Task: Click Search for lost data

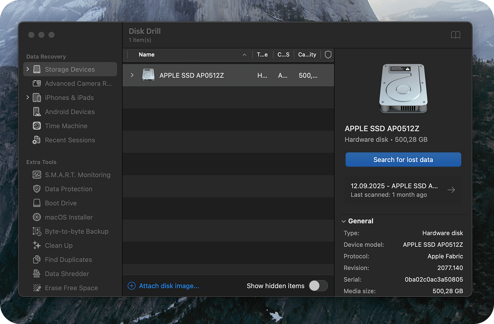Action: point(403,159)
